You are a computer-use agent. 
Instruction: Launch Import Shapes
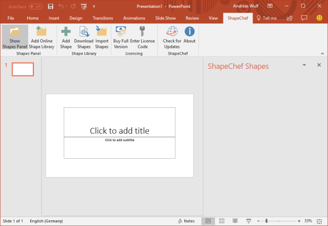102,37
